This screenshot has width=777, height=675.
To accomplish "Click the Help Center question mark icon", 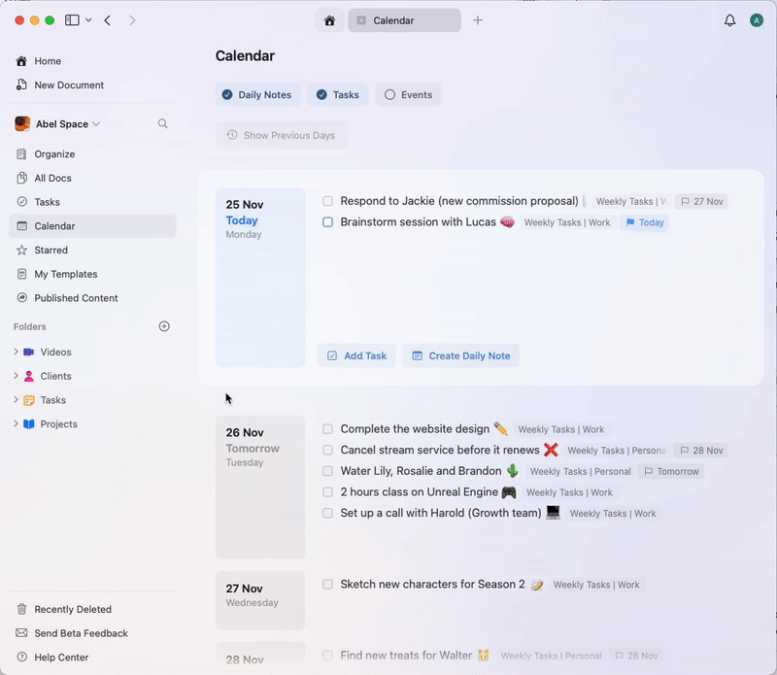I will (x=21, y=658).
